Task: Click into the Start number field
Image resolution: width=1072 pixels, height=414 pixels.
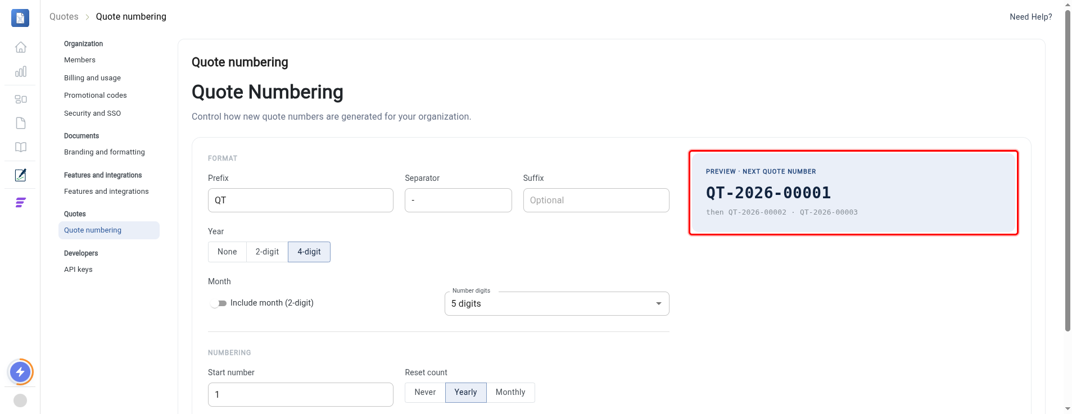Action: [301, 394]
